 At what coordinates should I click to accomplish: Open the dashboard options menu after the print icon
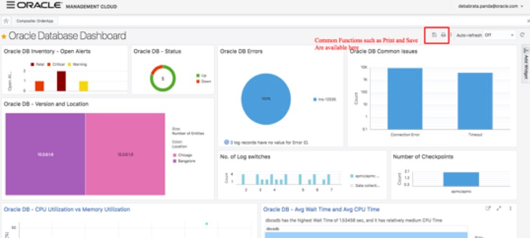pos(451,35)
